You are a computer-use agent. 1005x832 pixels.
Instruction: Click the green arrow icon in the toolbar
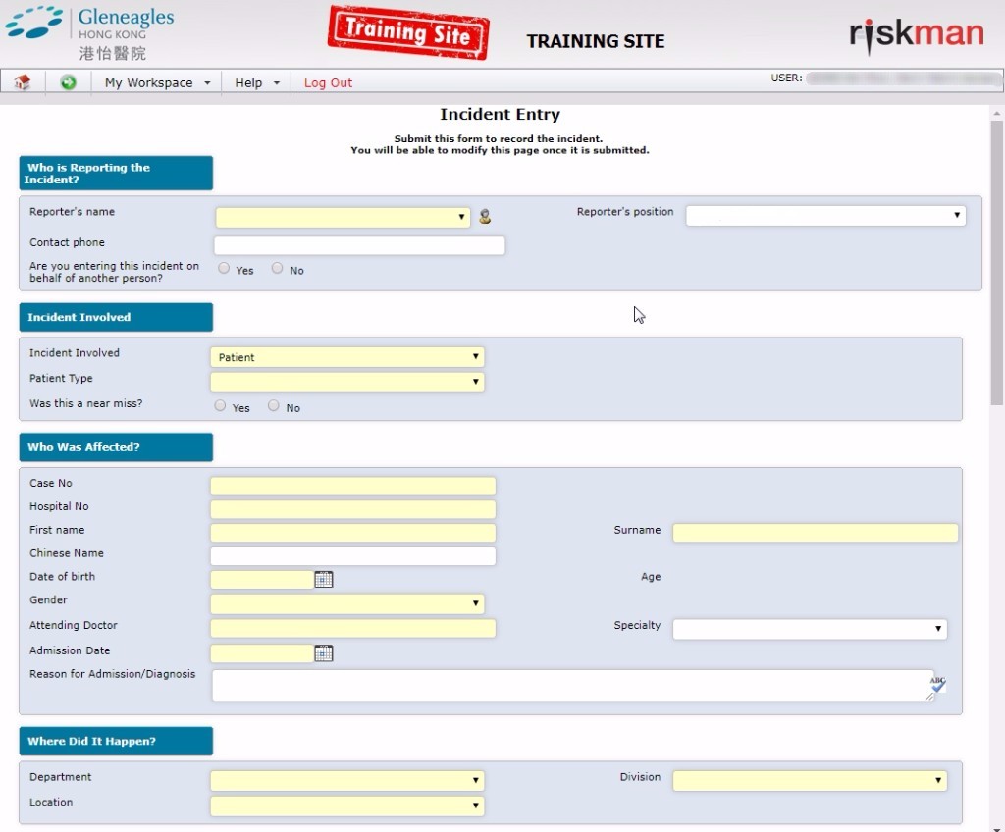pos(68,82)
